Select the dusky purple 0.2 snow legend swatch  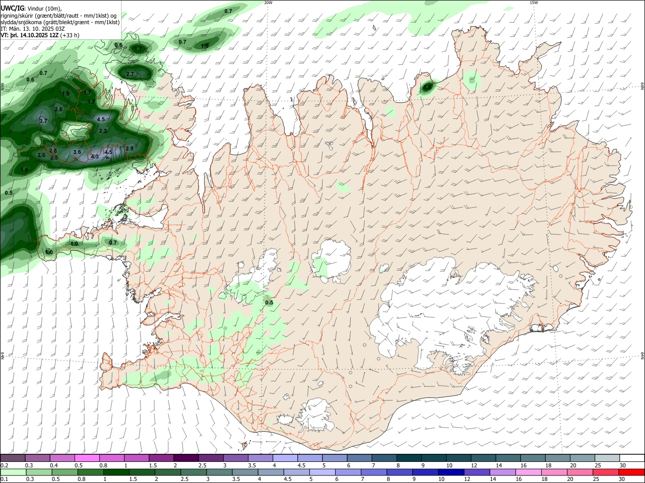pos(13,458)
